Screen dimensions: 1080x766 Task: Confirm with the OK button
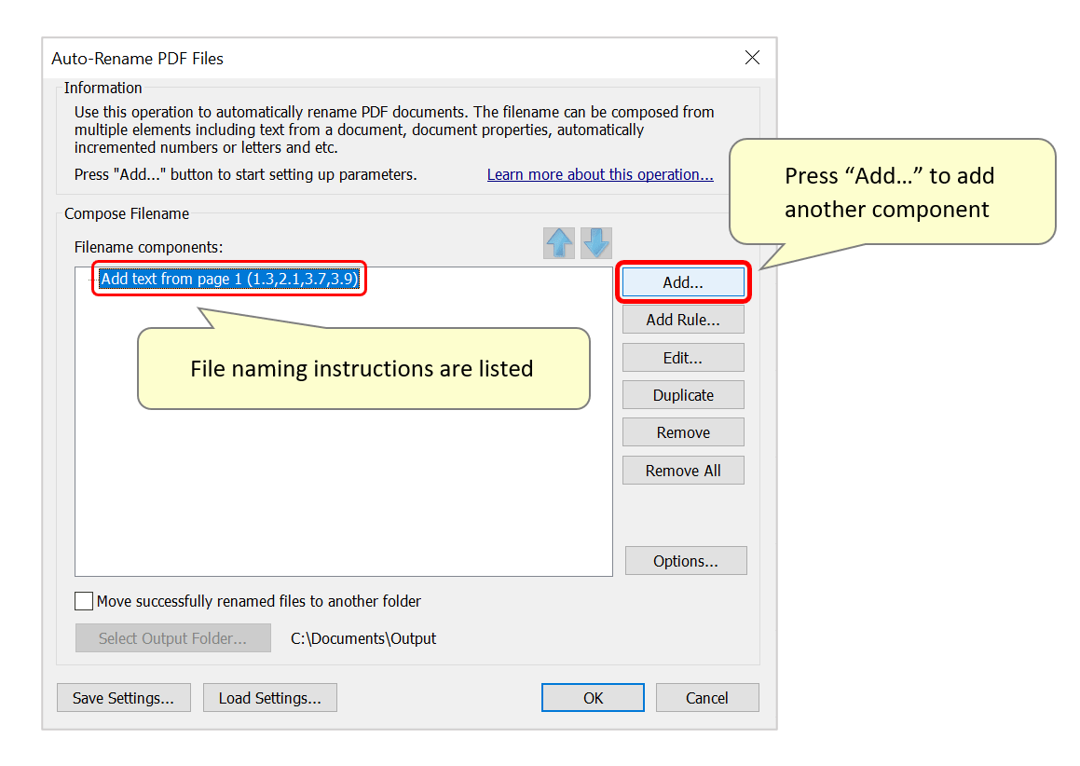pyautogui.click(x=593, y=697)
